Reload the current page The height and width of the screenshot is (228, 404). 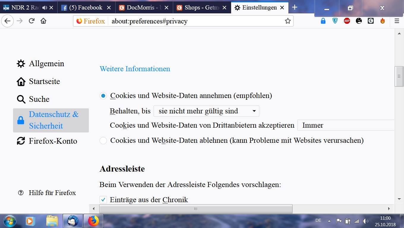click(x=31, y=21)
